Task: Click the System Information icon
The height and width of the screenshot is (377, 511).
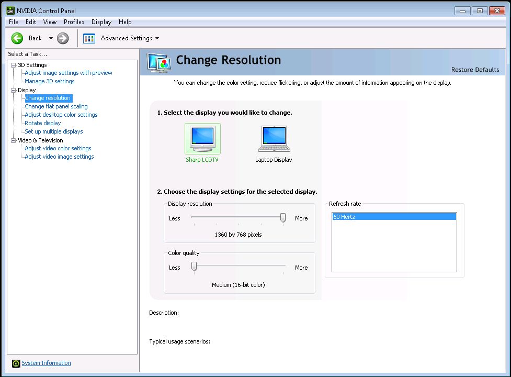Action: [16, 363]
